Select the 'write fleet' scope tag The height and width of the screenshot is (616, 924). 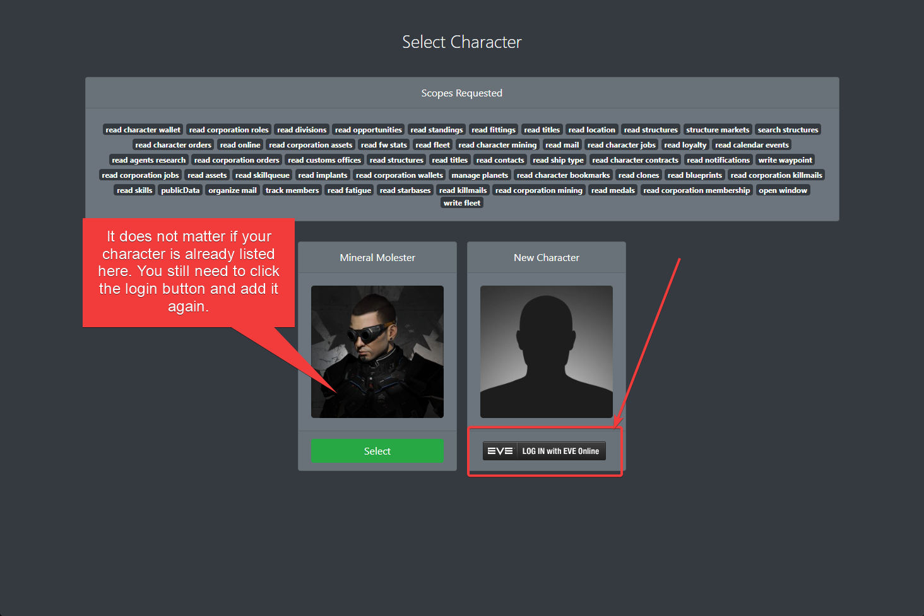click(461, 202)
